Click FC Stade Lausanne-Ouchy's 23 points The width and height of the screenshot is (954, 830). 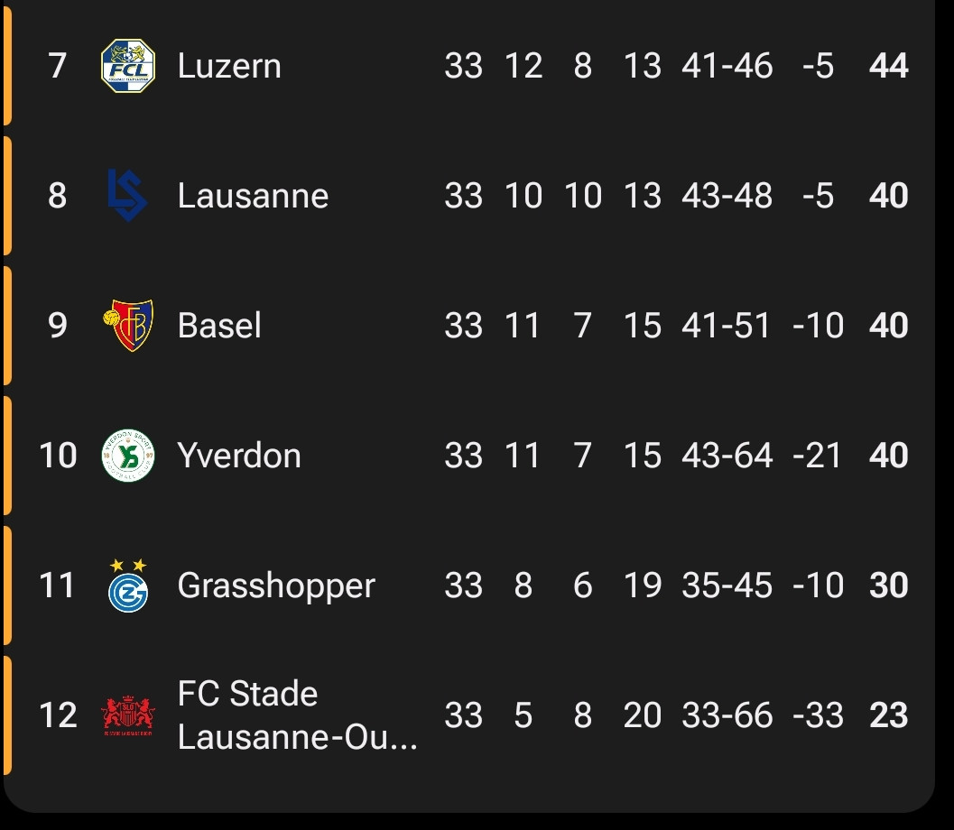click(x=888, y=715)
